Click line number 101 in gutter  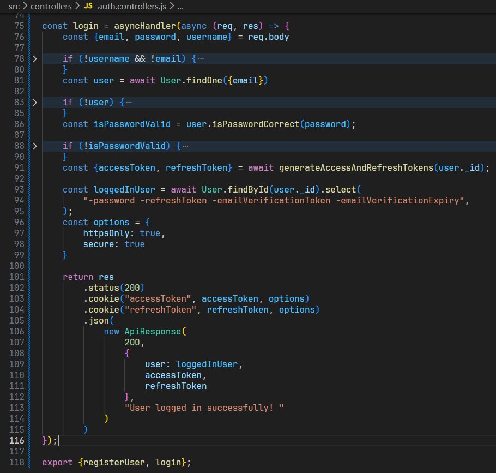17,277
